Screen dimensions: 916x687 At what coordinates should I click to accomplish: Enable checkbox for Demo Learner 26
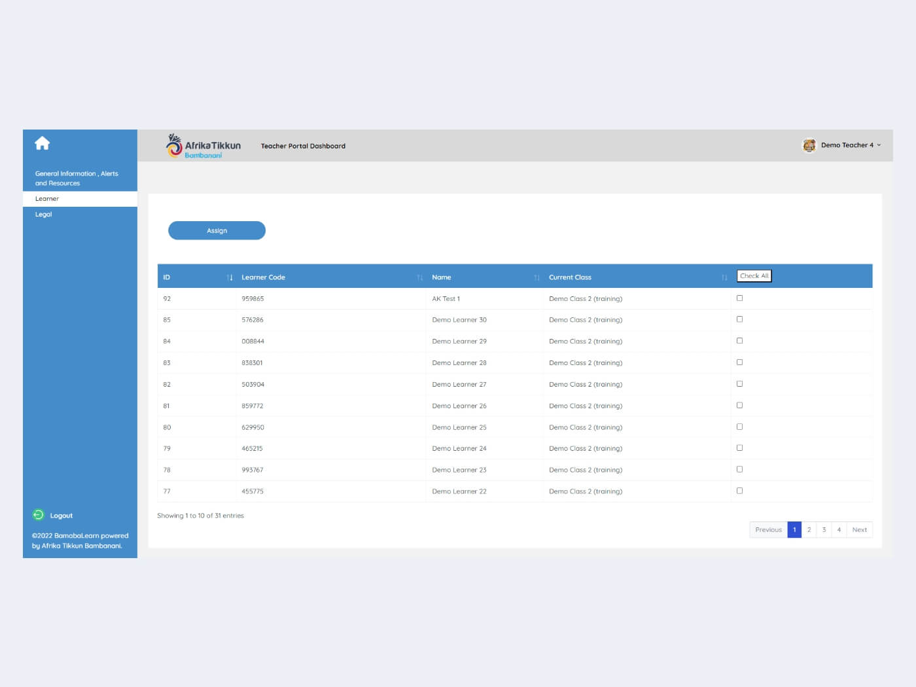coord(739,406)
